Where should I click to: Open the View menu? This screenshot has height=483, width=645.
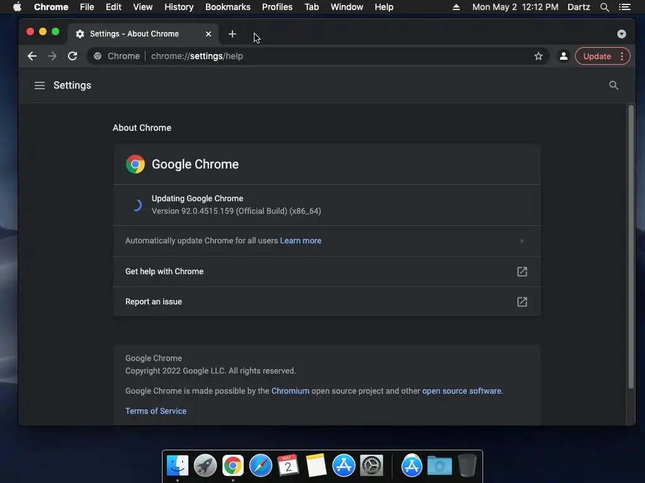click(142, 7)
